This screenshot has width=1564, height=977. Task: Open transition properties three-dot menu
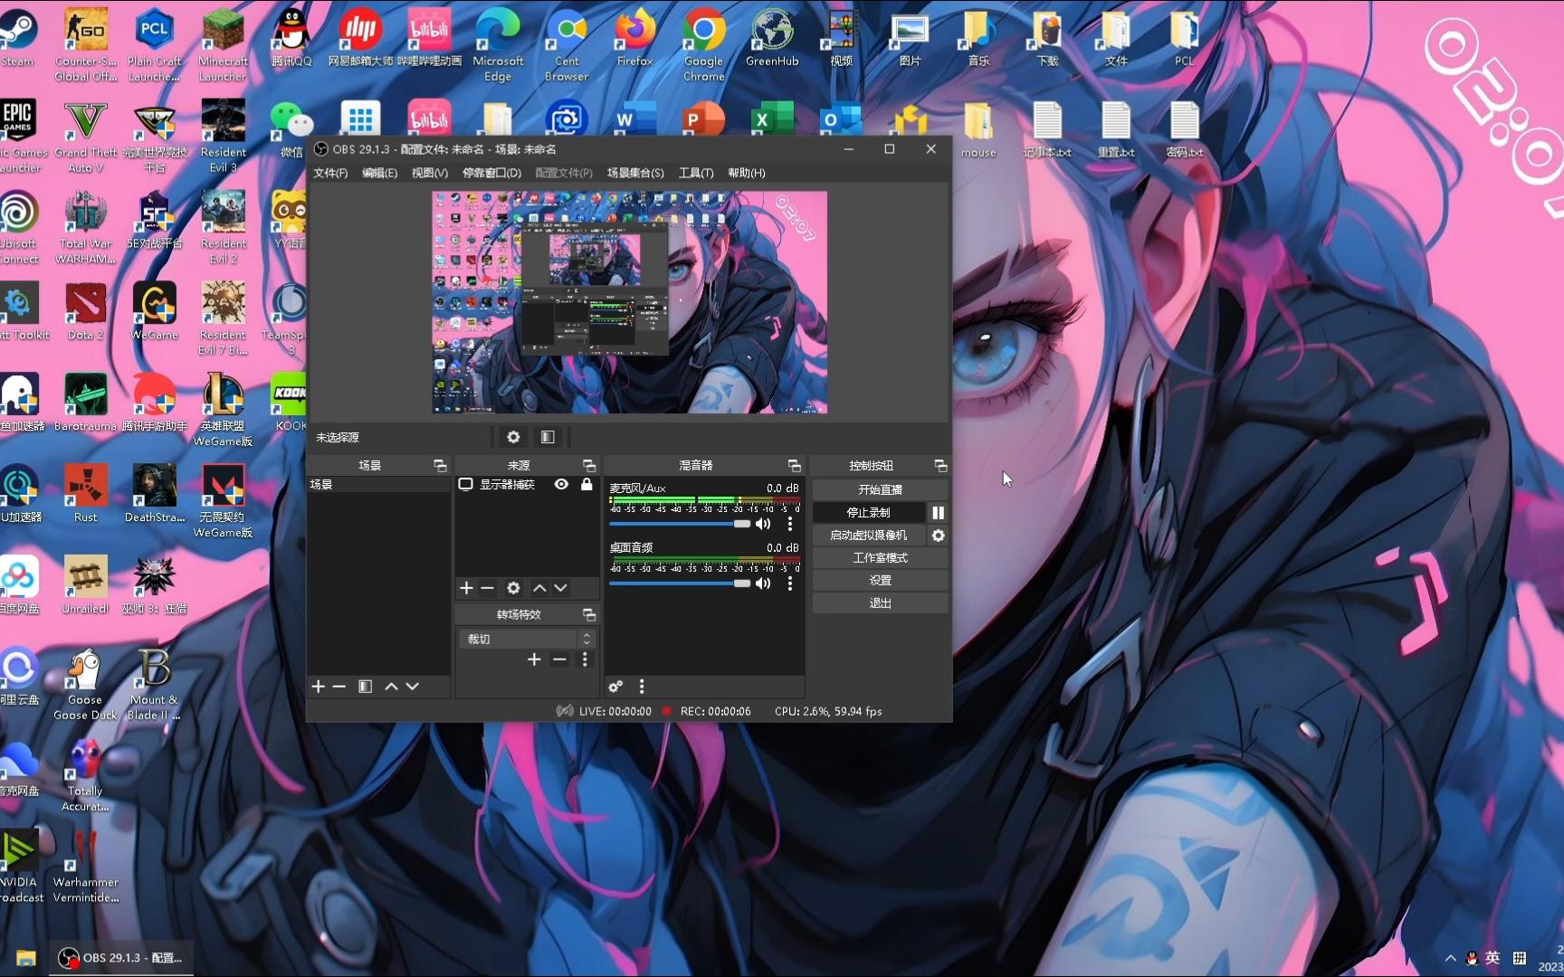click(585, 659)
